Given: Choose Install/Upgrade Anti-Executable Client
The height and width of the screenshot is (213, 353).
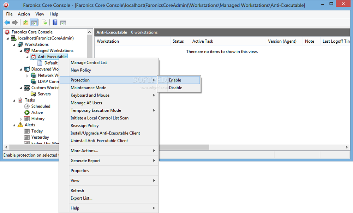Looking at the screenshot, I should (x=109, y=133).
